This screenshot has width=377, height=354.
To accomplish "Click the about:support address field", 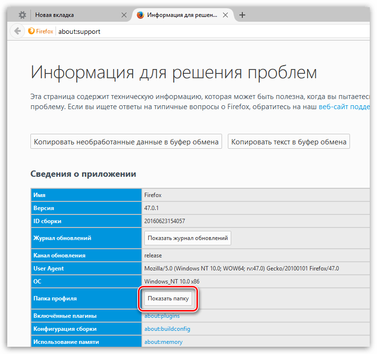I will [193, 31].
